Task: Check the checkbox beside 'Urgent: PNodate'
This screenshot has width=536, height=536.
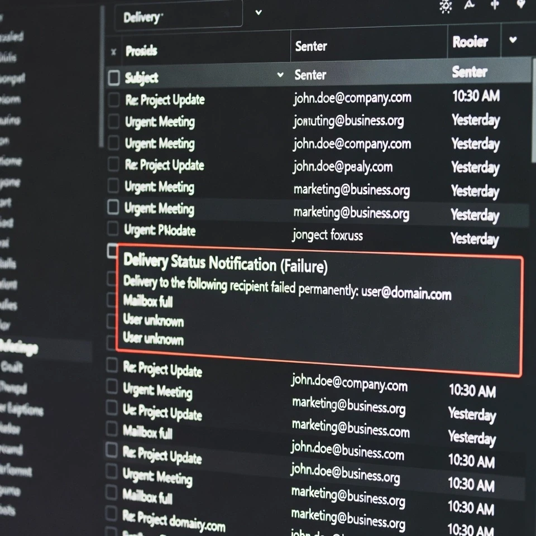Action: tap(114, 228)
